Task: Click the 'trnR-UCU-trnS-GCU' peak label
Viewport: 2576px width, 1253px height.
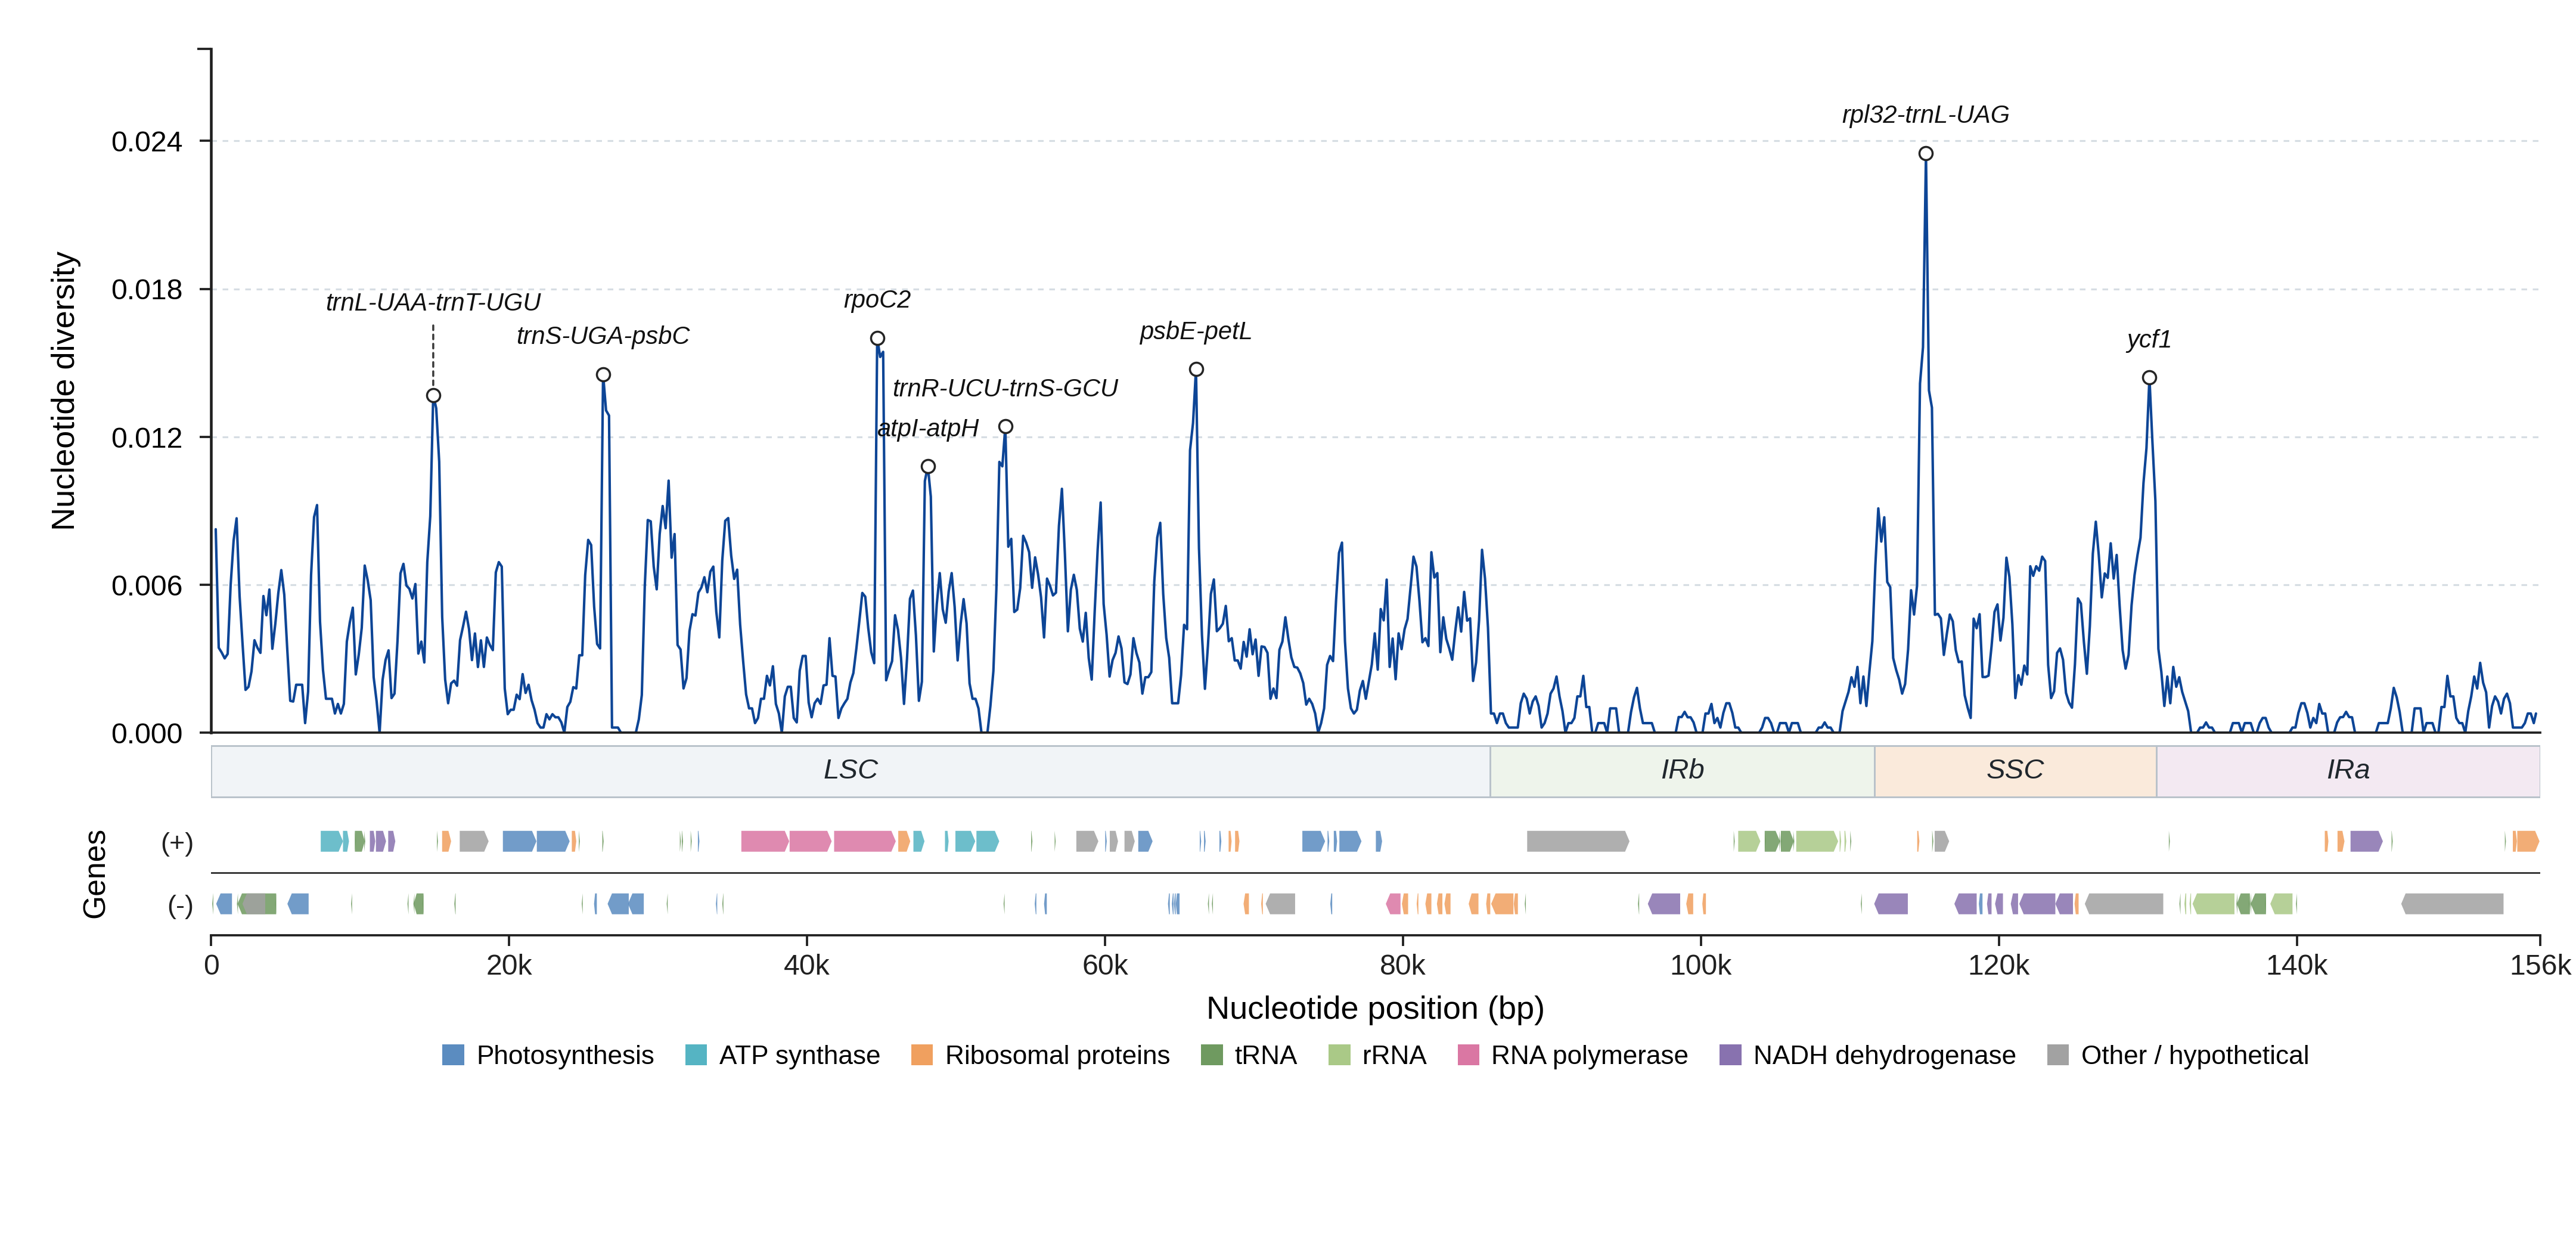Action: point(1005,388)
